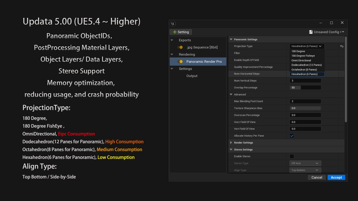Expand the Render Settings section
Viewport: 358px width, 201px height.
231,143
